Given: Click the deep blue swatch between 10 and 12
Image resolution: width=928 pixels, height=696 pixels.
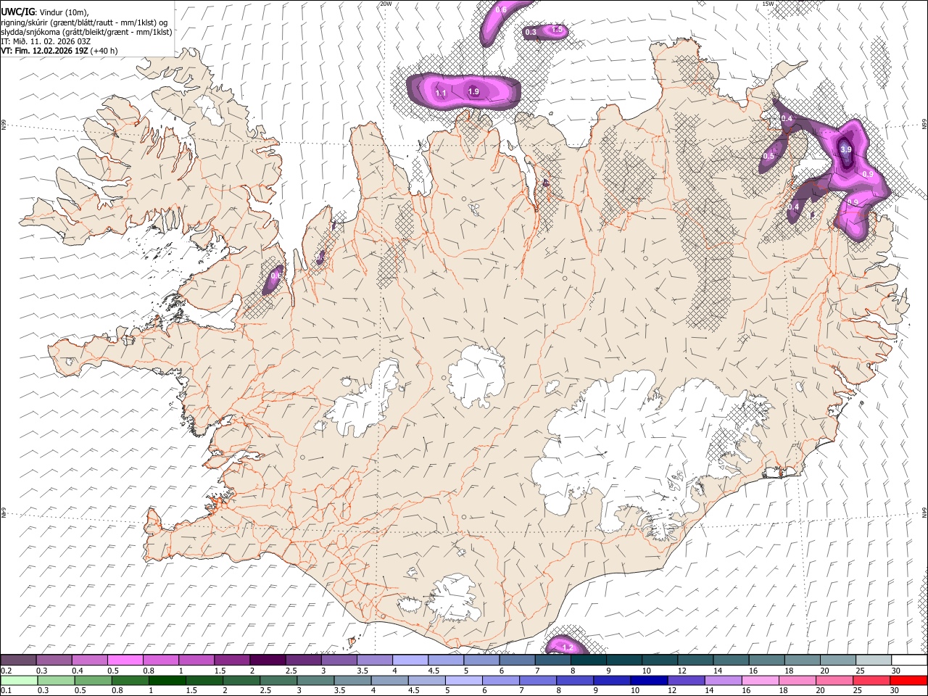Looking at the screenshot, I should point(649,680).
